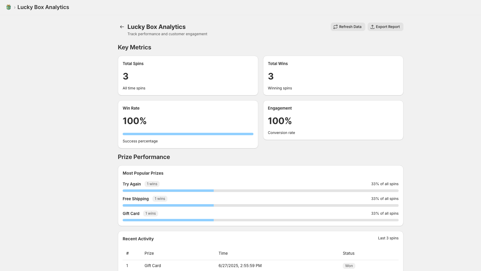Click the 1 wins badge beside Try Again

click(x=152, y=184)
